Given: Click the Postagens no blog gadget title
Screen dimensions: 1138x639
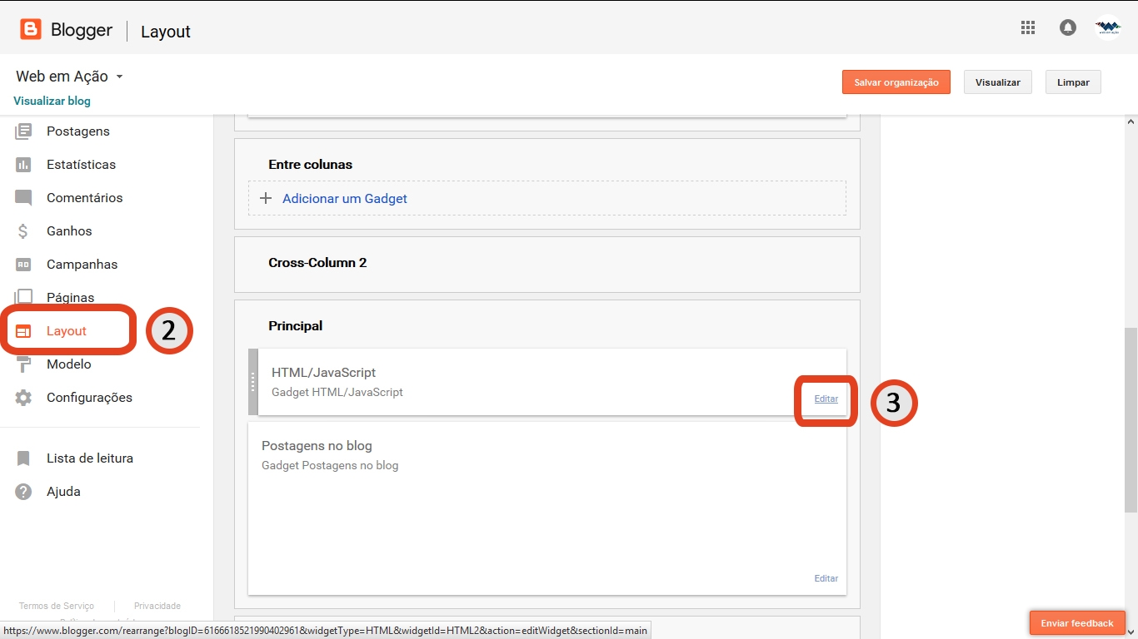Looking at the screenshot, I should pyautogui.click(x=317, y=446).
